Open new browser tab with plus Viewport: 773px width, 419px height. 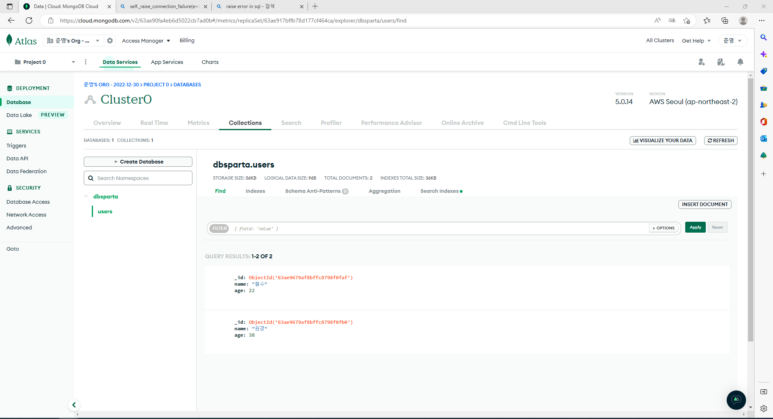pos(315,6)
